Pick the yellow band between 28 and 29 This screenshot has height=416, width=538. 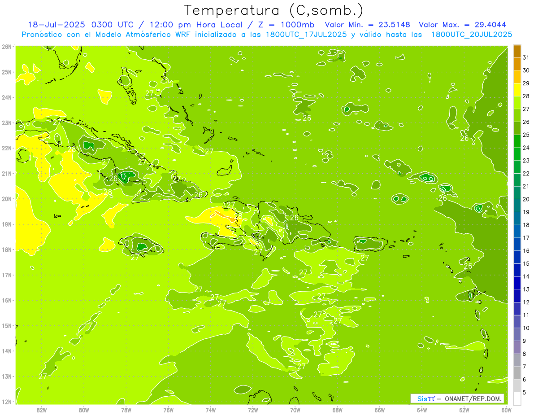tap(517, 89)
